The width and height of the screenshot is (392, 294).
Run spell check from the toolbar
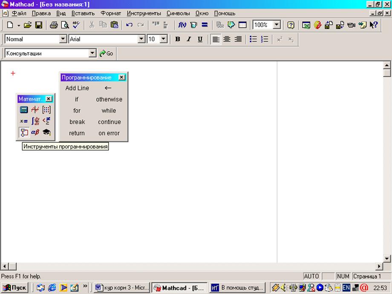pos(76,25)
